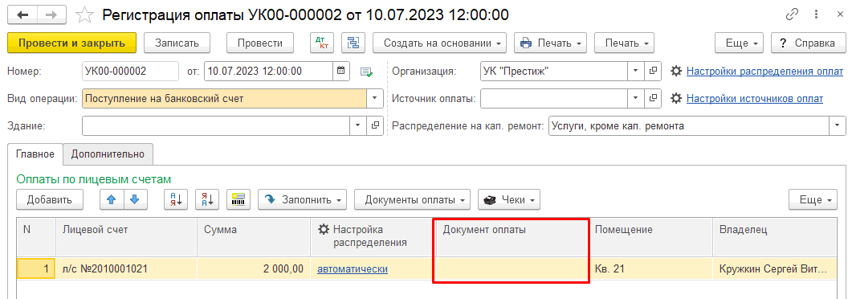Screen dimensions: 852x299
Task: Click Провести и закрыть button
Action: pyautogui.click(x=71, y=43)
